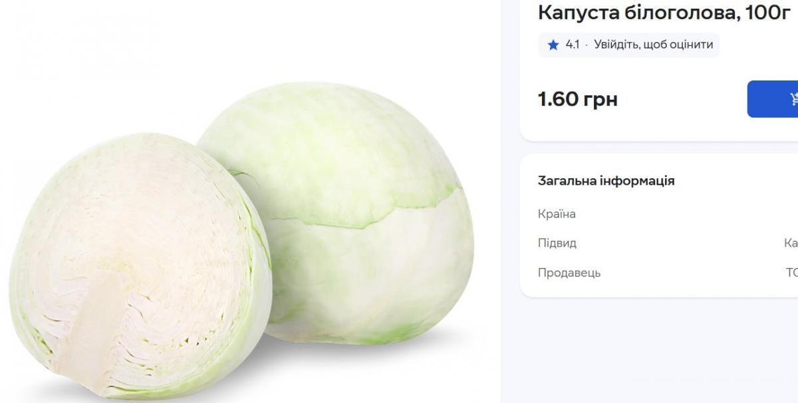Click the truncated Підвид value 'Ка'

(791, 243)
